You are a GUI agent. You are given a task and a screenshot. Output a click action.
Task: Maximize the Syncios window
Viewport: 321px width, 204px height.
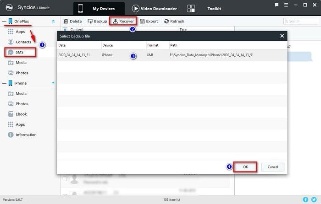point(305,5)
